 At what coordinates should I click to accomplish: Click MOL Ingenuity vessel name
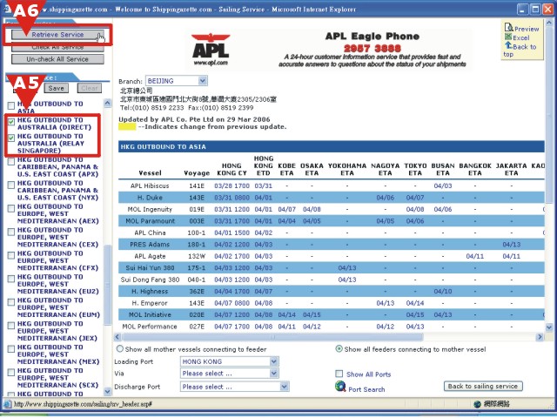coord(150,209)
